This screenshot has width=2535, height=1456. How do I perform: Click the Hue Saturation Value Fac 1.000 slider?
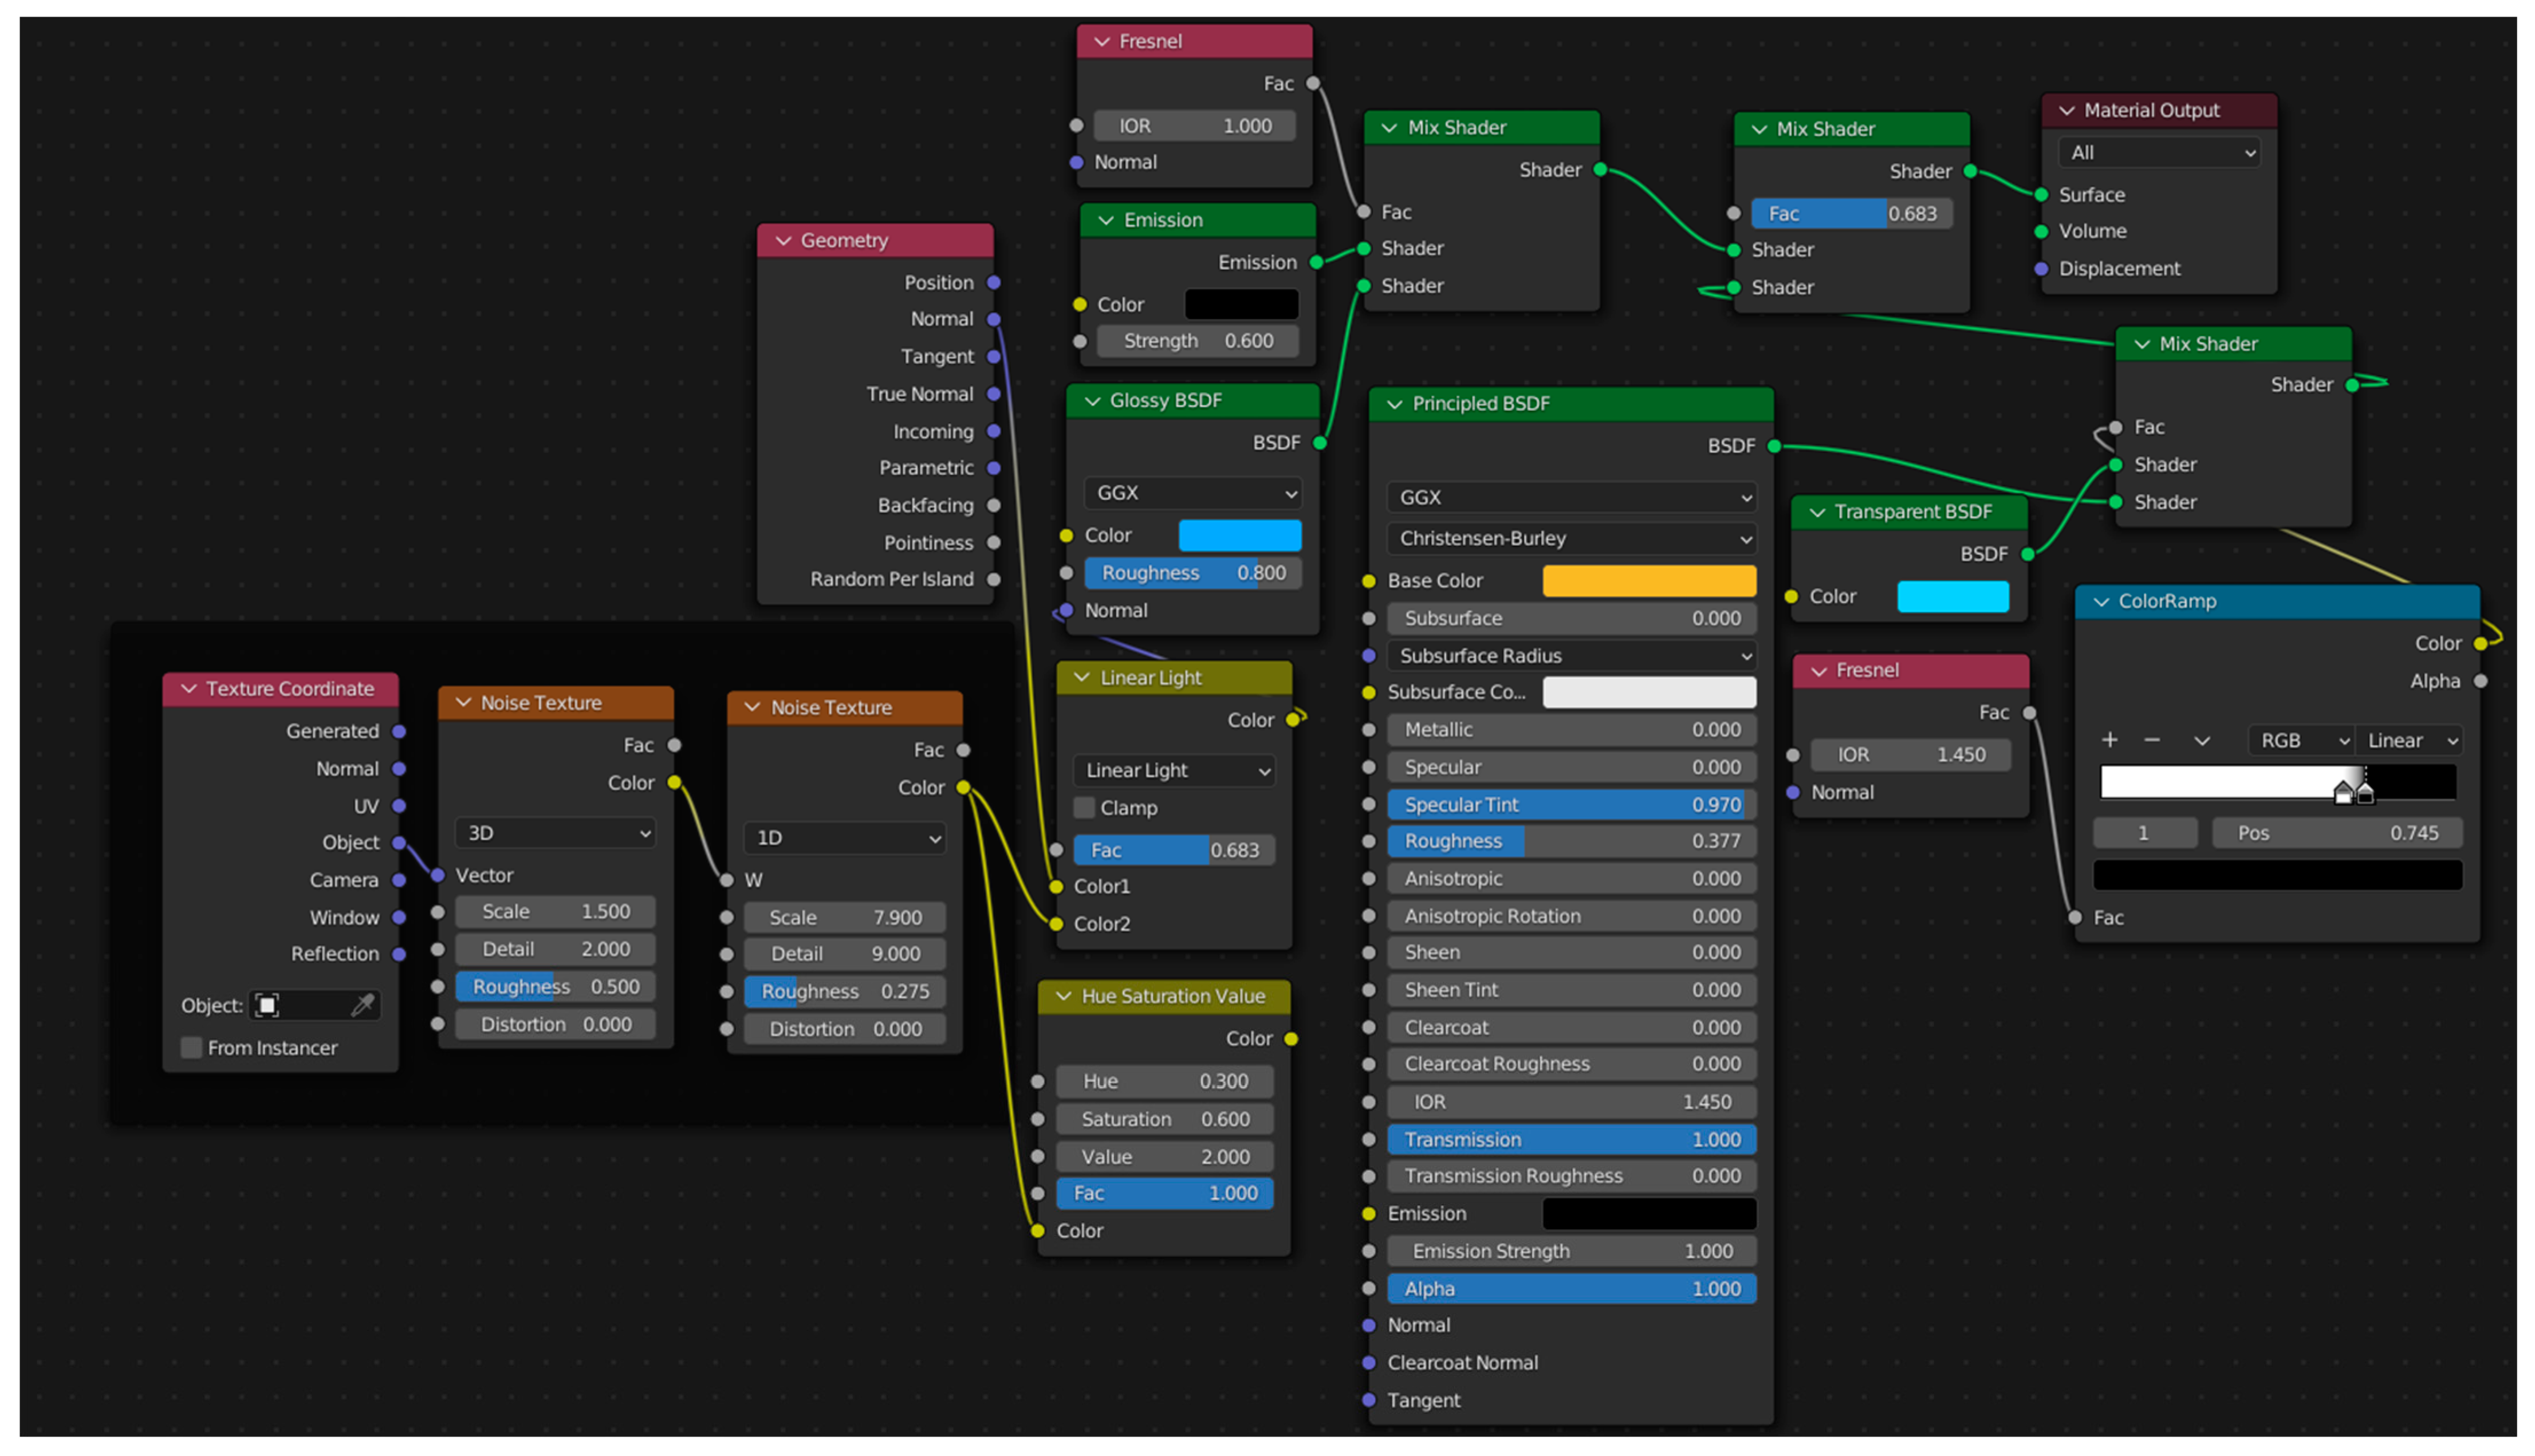[1165, 1194]
